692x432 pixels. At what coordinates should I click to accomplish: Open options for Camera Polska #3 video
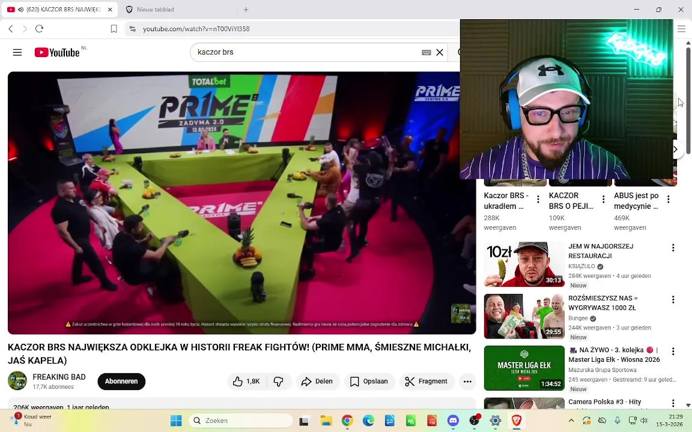click(x=673, y=403)
